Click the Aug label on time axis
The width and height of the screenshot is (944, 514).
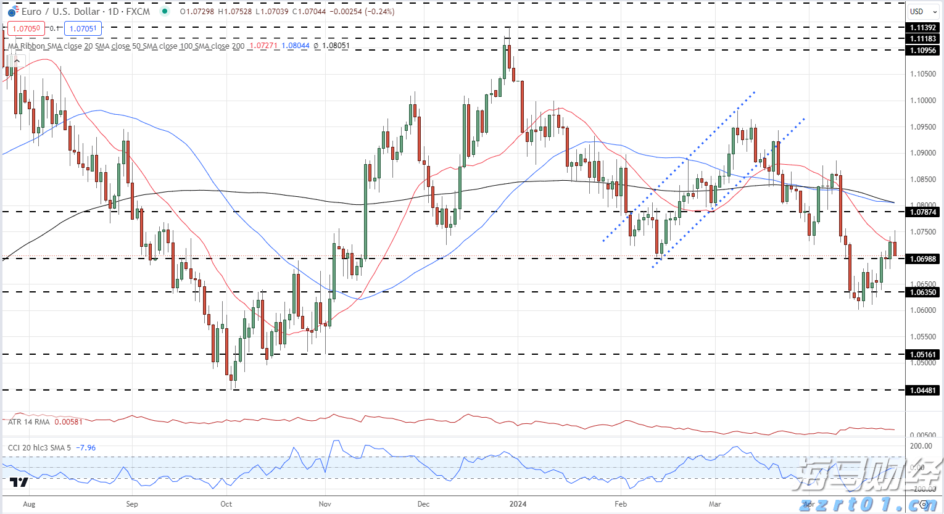(x=29, y=504)
